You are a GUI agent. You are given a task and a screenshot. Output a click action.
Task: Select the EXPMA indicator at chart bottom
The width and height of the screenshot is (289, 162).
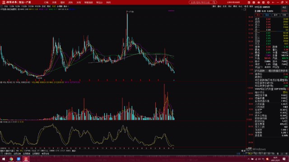click(28, 151)
